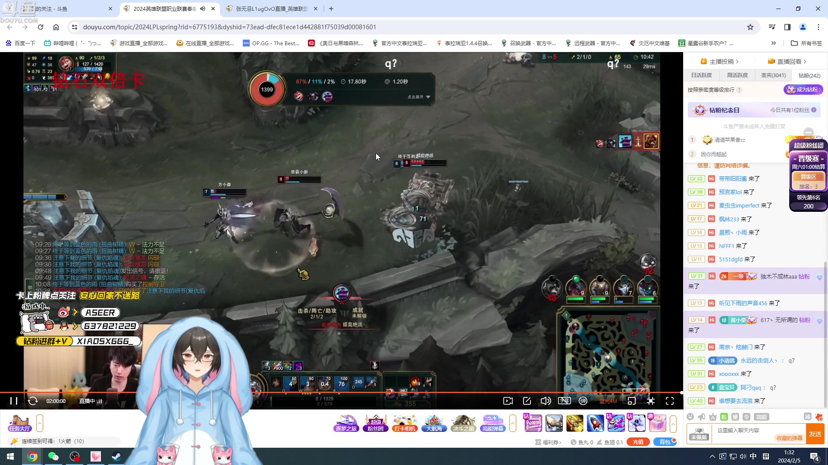Open the video recording clip icon

point(508,401)
